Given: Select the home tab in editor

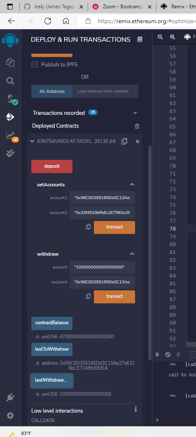Looking at the screenshot, I should [x=190, y=37].
